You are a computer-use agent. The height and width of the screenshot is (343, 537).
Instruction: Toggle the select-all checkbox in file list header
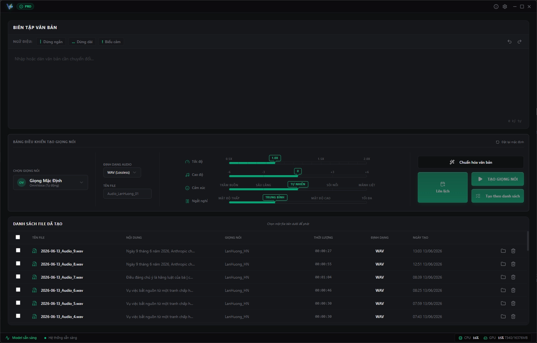(18, 237)
